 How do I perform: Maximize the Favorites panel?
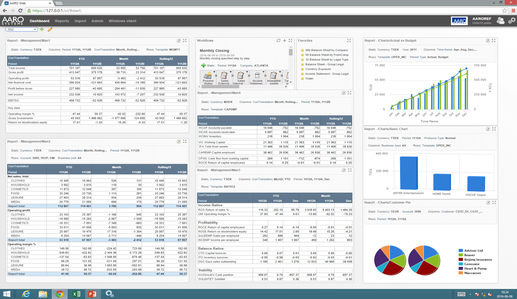pos(349,41)
